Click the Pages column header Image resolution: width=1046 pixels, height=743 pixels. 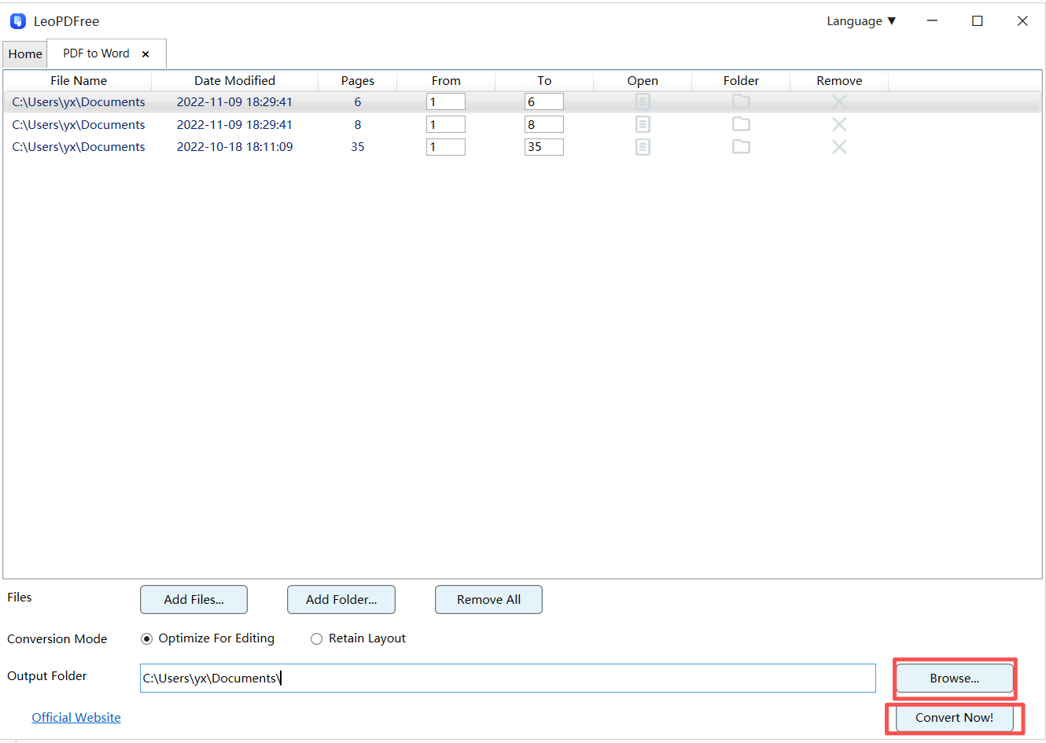(358, 80)
